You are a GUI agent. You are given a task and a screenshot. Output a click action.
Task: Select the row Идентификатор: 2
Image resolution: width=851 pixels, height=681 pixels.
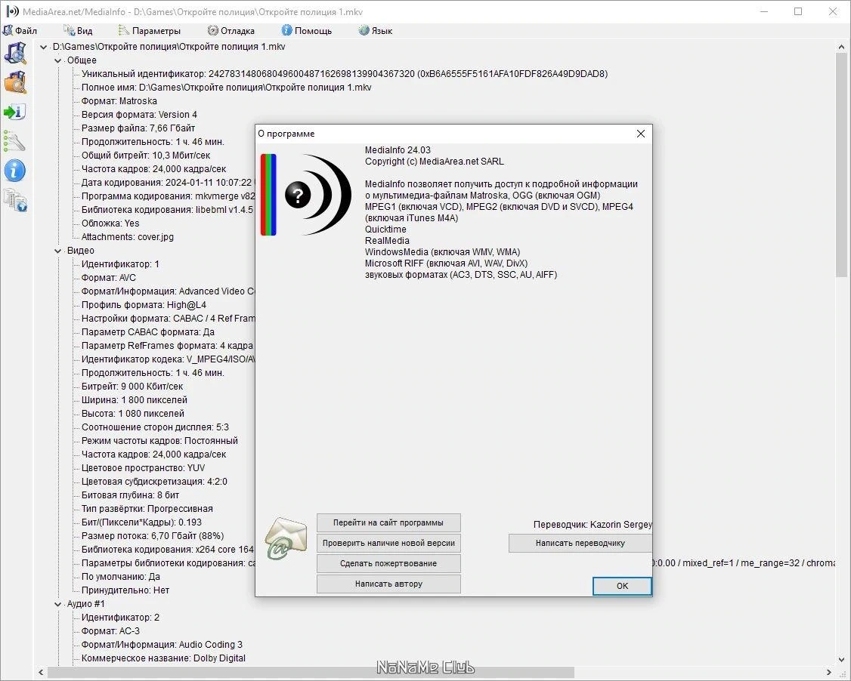coord(120,618)
